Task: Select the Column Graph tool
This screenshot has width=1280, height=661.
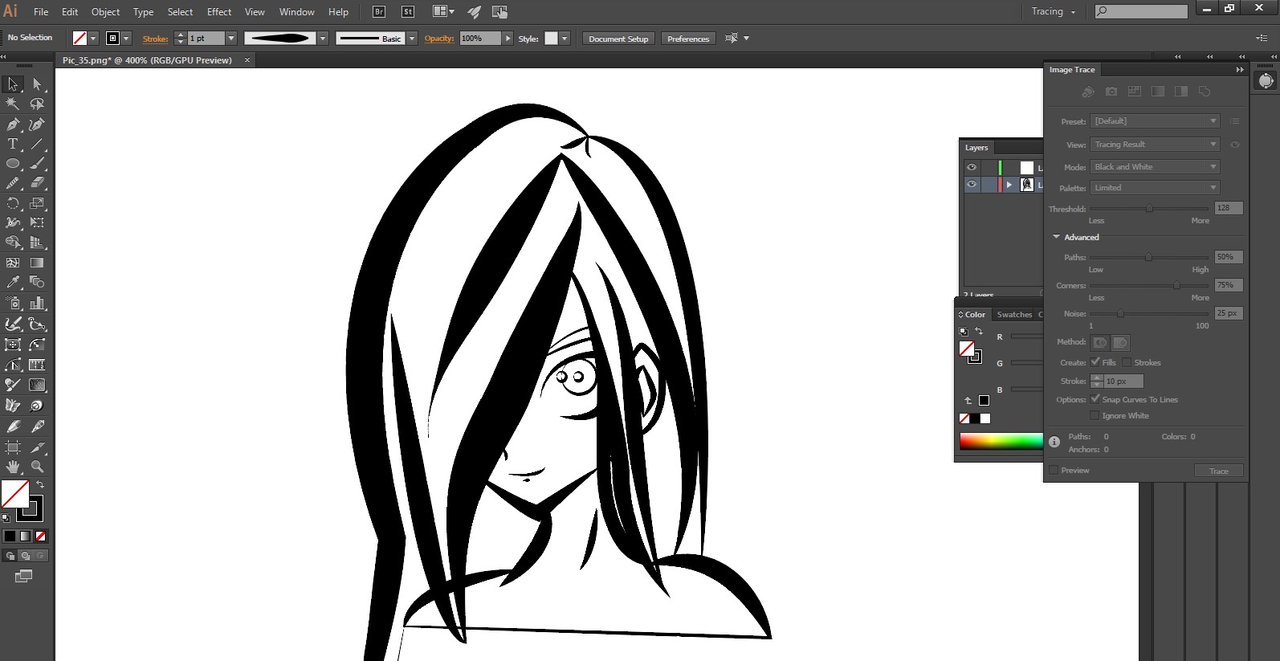Action: pos(37,303)
